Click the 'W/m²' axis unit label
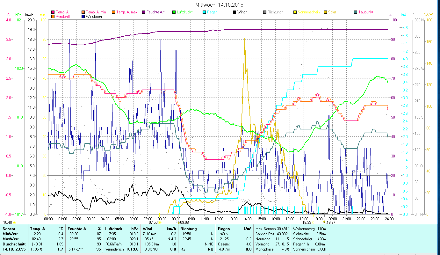The width and height of the screenshot is (440, 255). pyautogui.click(x=428, y=15)
